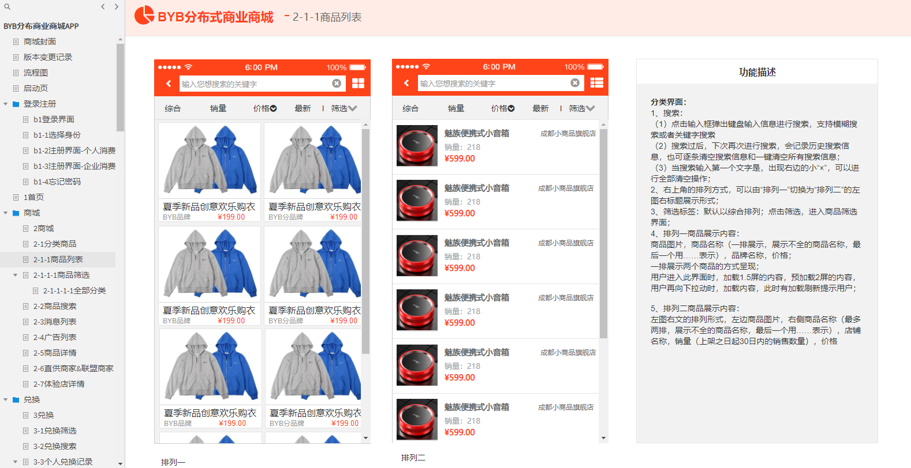
Task: Open 筛选 filter in right phone
Action: pos(582,108)
